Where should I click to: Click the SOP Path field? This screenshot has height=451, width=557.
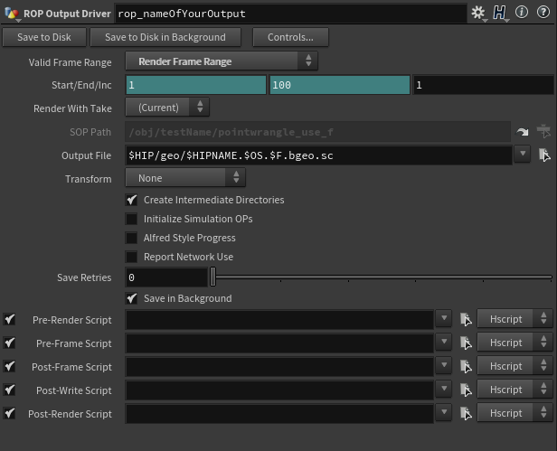(x=318, y=132)
